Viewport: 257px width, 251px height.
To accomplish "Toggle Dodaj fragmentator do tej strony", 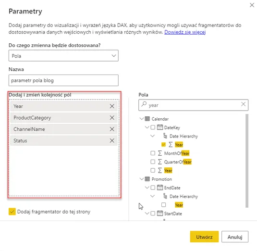I will pyautogui.click(x=12, y=212).
